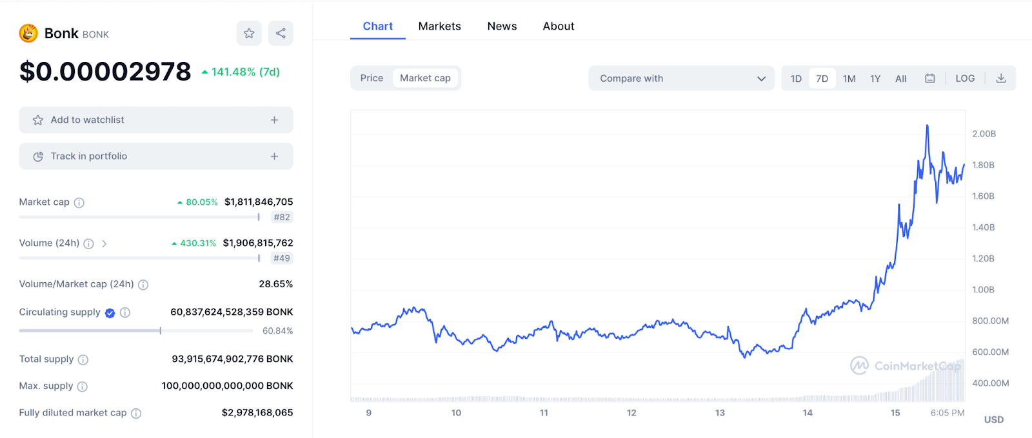This screenshot has width=1032, height=438.
Task: Click the Volume rank progress bar
Action: click(x=139, y=258)
